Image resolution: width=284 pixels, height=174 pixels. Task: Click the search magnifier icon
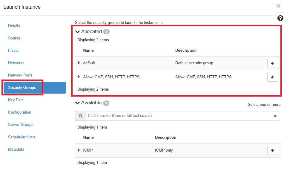click(x=81, y=116)
